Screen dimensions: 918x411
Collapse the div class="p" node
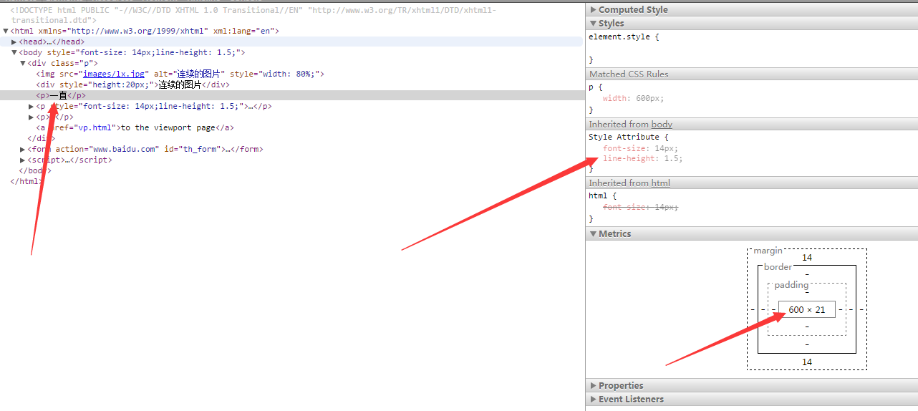23,64
